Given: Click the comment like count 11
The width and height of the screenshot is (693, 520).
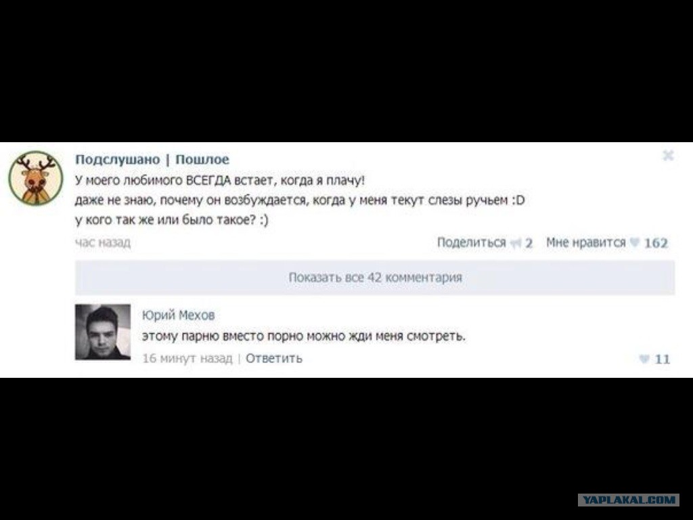Looking at the screenshot, I should [662, 359].
